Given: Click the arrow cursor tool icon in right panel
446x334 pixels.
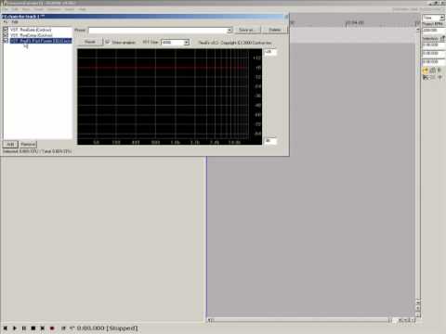Looking at the screenshot, I should click(x=426, y=77).
